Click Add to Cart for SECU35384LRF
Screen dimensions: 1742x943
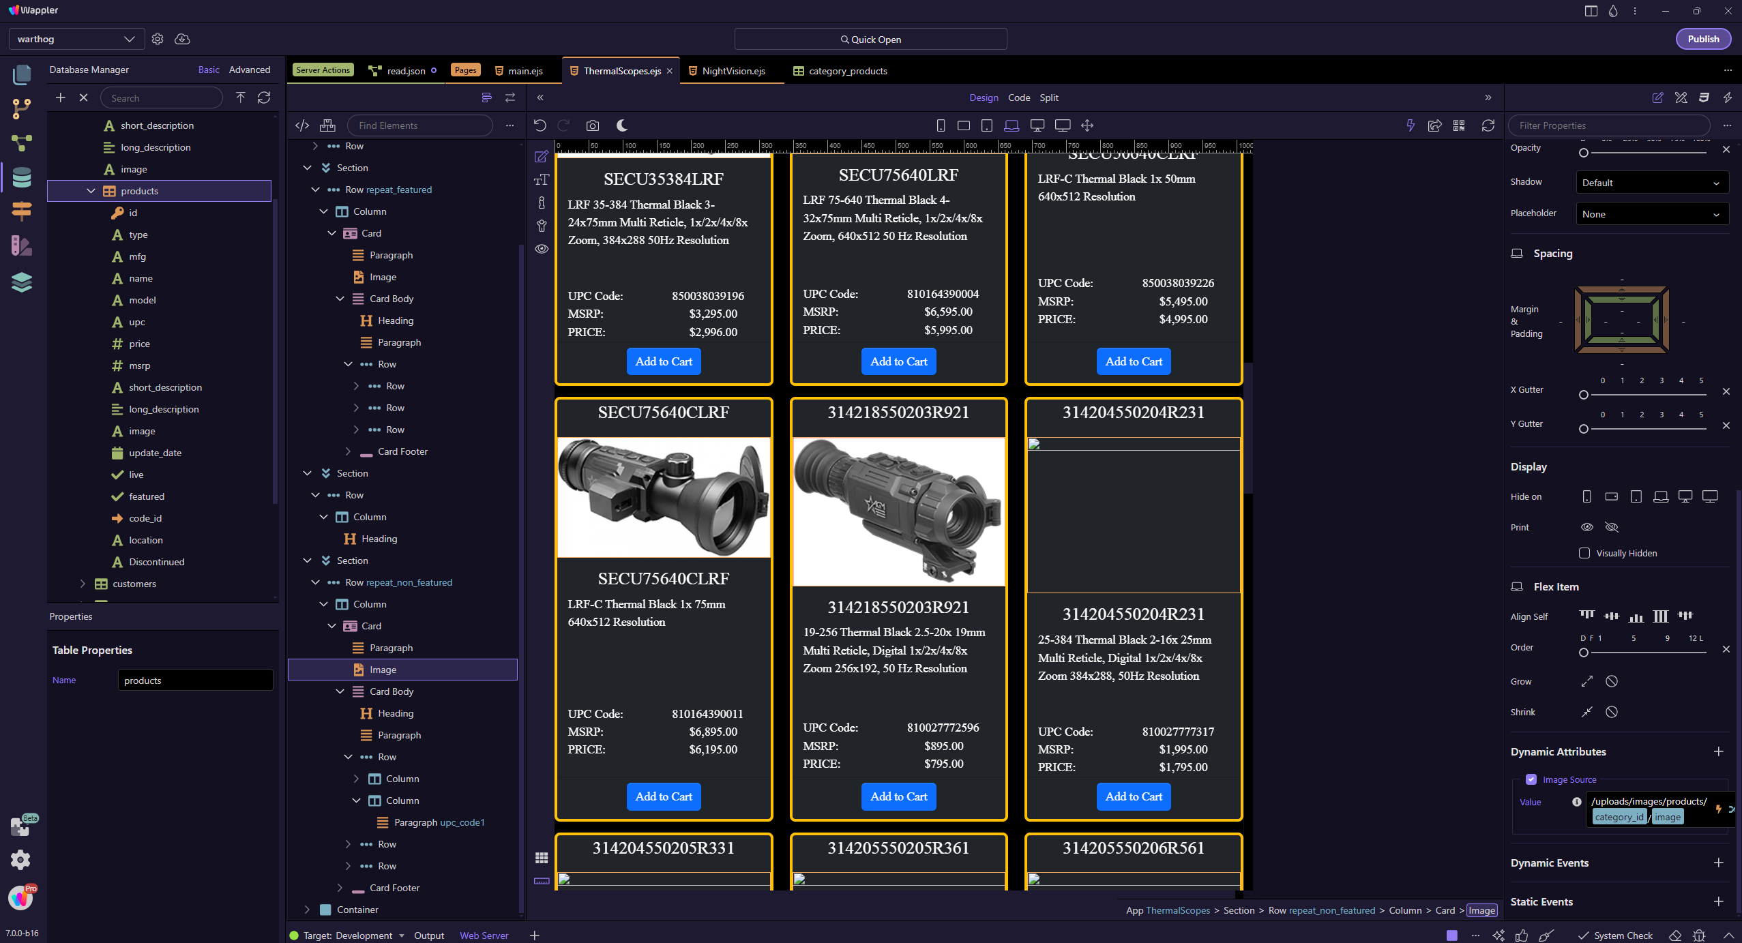click(664, 361)
